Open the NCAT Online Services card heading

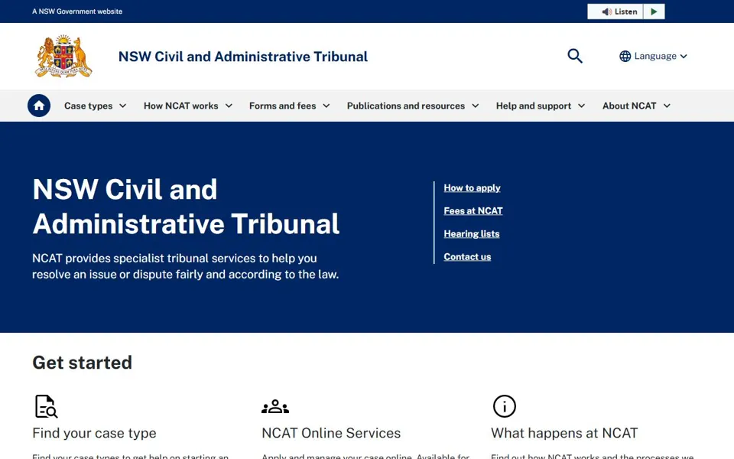(331, 433)
